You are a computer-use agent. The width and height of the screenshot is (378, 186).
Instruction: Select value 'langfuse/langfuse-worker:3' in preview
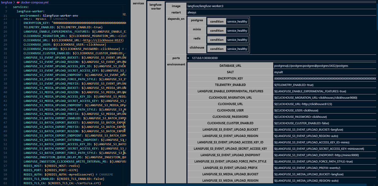(205, 6)
